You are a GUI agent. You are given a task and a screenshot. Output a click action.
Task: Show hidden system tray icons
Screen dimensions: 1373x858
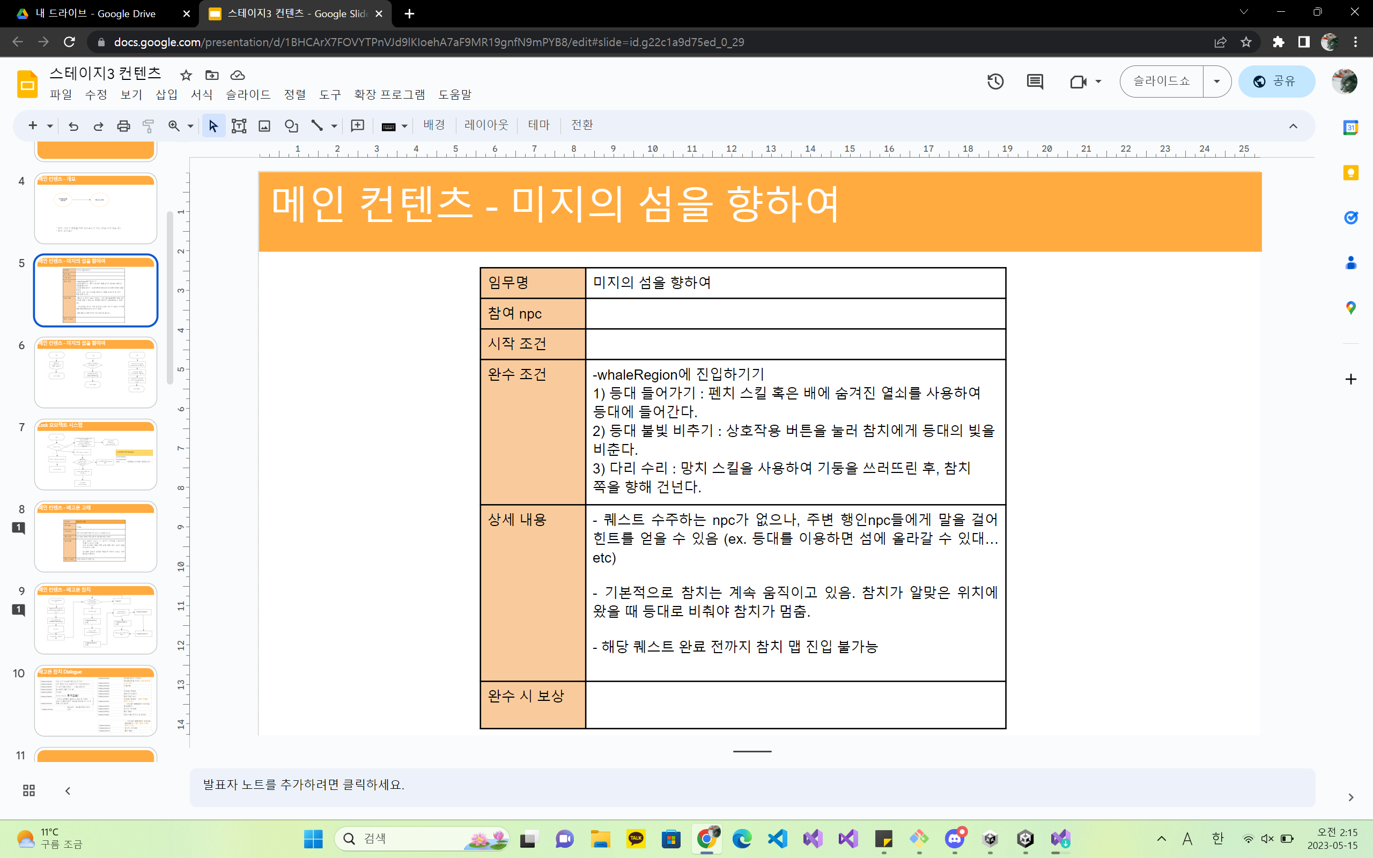(x=1161, y=838)
